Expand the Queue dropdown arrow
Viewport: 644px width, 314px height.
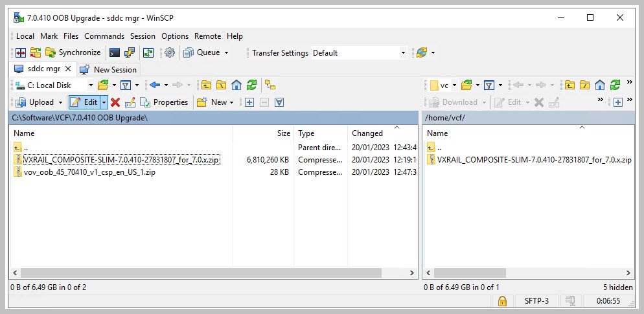pyautogui.click(x=226, y=52)
